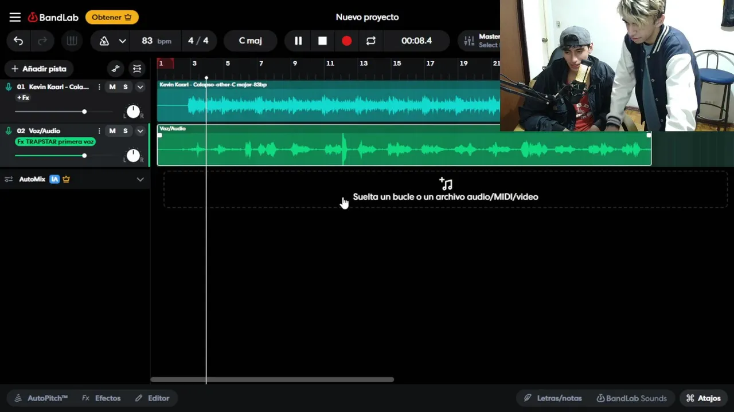The width and height of the screenshot is (734, 412).
Task: Click the drop loop or file area
Action: tap(446, 189)
